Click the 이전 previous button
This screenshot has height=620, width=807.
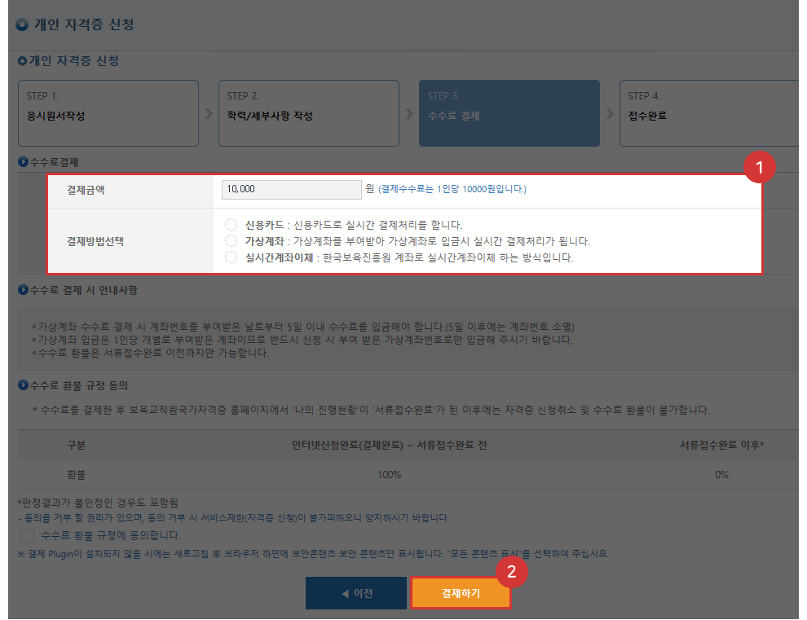(x=355, y=592)
